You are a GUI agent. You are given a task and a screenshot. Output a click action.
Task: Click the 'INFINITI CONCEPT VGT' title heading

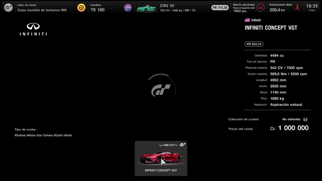[271, 28]
